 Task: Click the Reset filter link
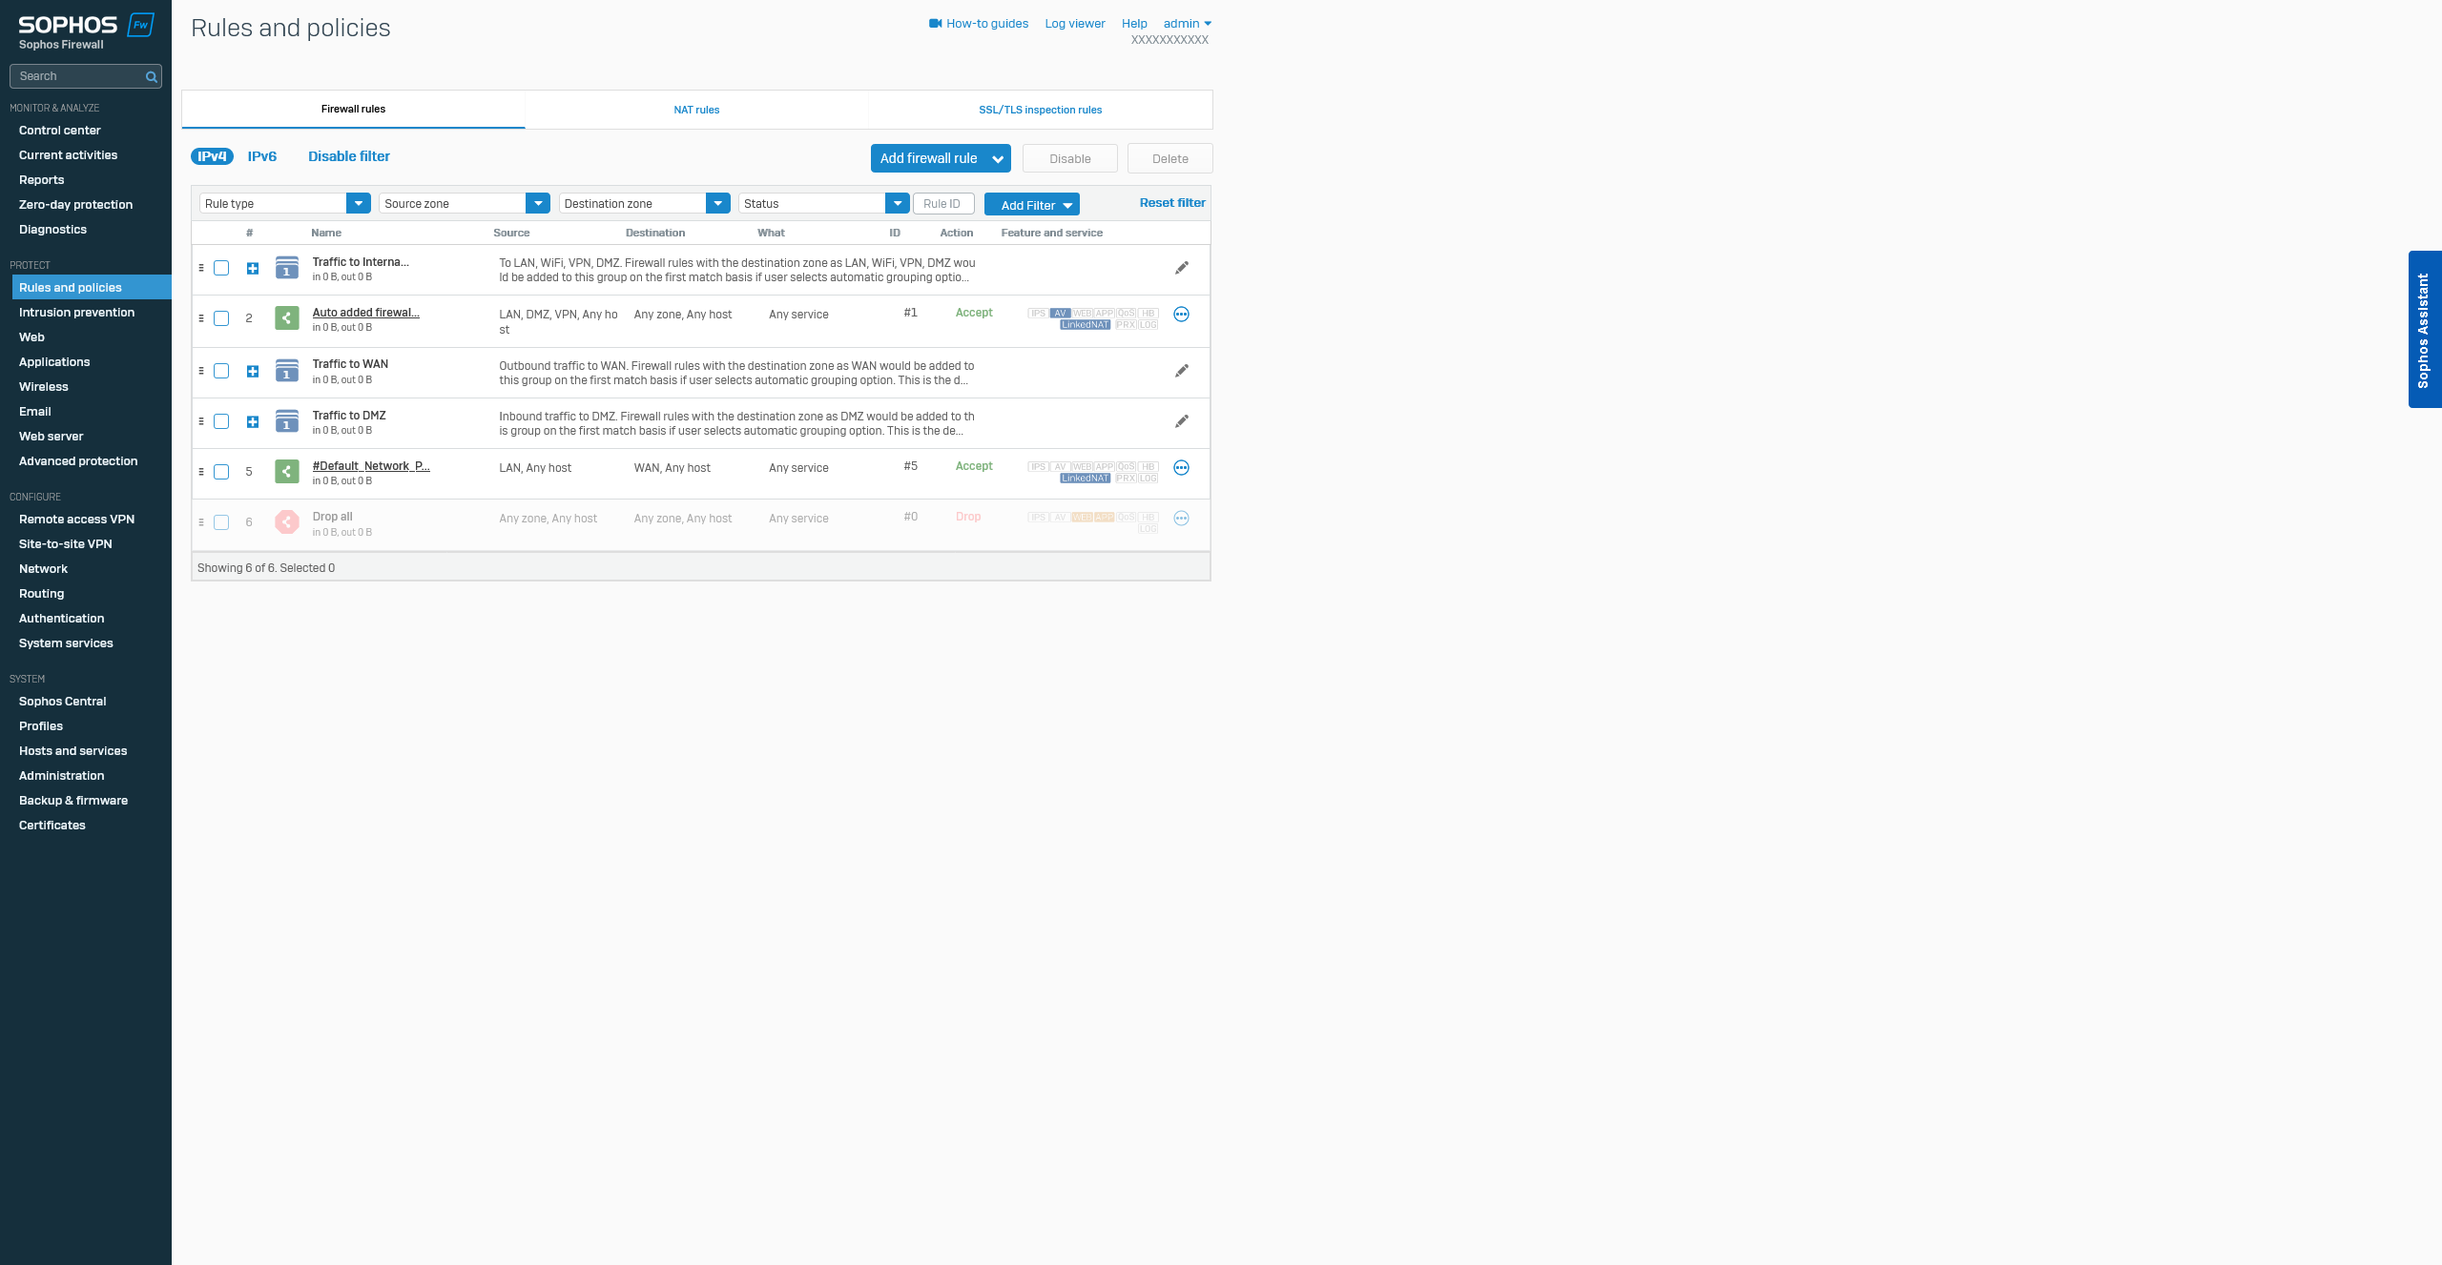1172,203
